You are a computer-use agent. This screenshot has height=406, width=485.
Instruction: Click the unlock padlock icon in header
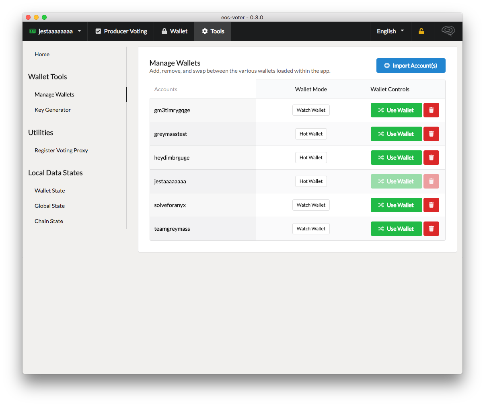pyautogui.click(x=421, y=31)
